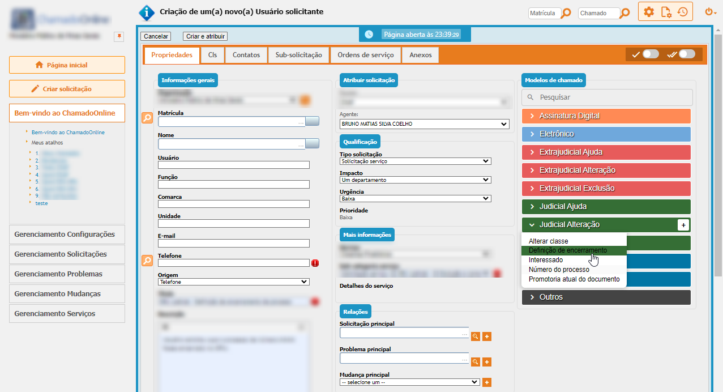Open the power menu icon
This screenshot has height=392, width=723.
(709, 12)
